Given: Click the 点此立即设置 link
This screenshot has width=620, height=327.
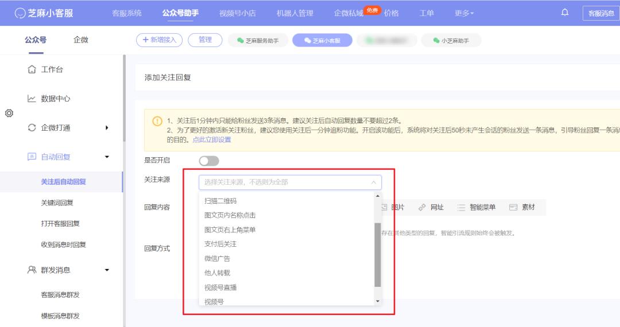Looking at the screenshot, I should point(211,140).
